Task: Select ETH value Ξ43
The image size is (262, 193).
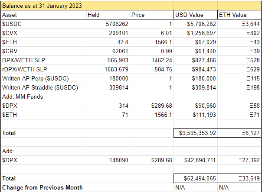Action: (x=255, y=42)
